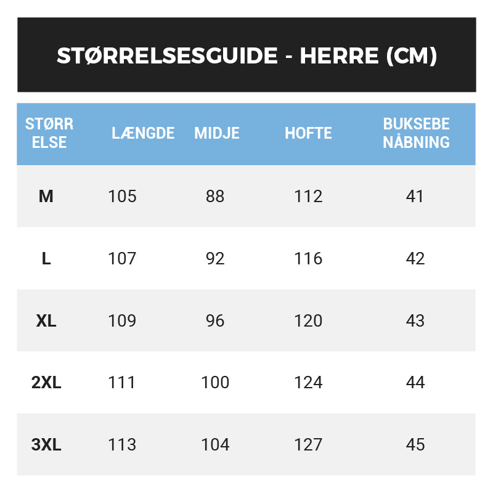Select hip value 127 for size 3XL
Viewport: 493px width, 493px height.
308,445
